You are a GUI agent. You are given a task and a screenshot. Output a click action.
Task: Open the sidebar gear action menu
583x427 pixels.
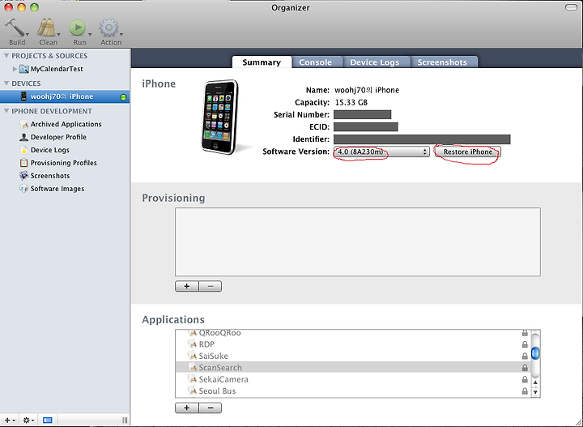point(28,421)
